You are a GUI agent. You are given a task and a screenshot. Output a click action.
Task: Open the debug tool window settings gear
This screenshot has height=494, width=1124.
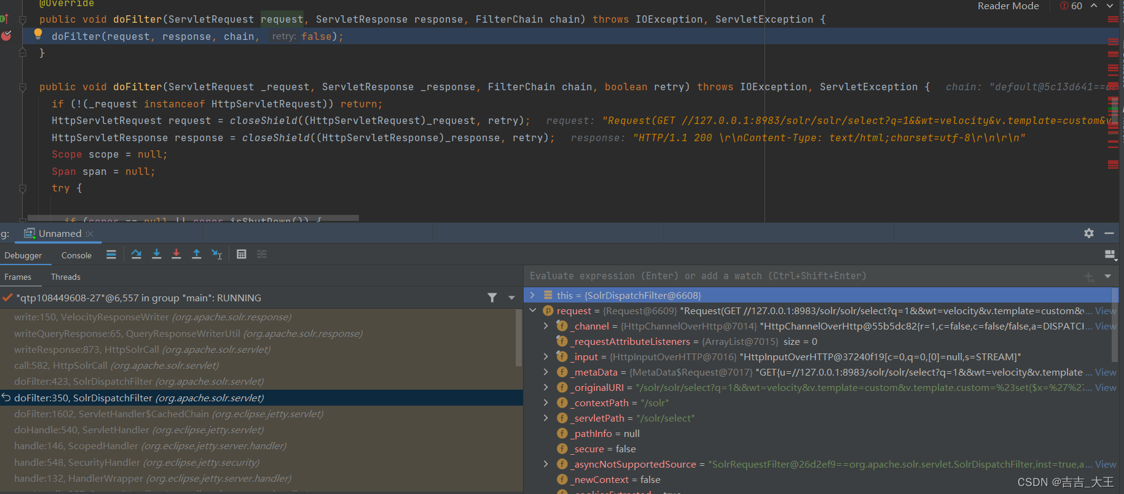1089,233
